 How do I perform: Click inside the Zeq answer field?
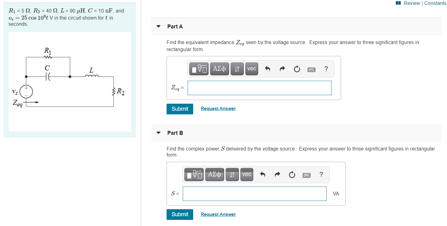tap(259, 88)
